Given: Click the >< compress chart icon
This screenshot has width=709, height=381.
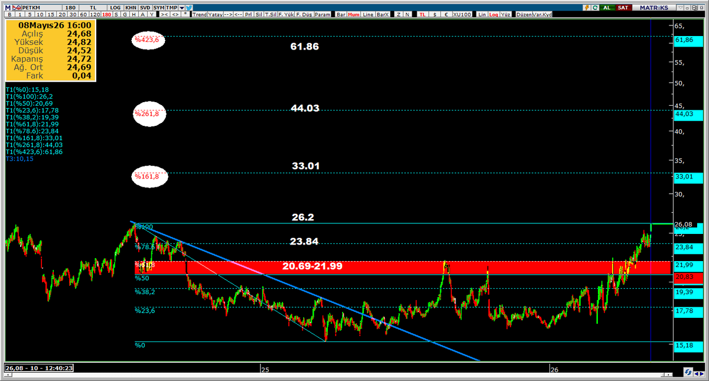Looking at the screenshot, I should point(165,14).
